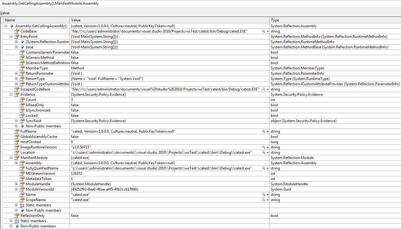Click the MemberType property icon

[x=22, y=68]
